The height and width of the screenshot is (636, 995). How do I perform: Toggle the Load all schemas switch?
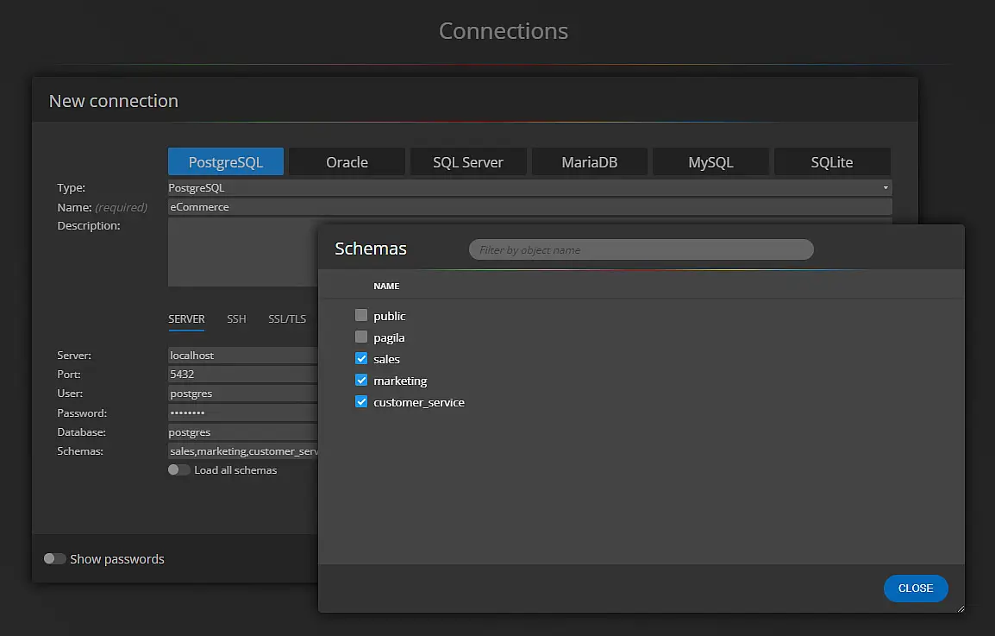pyautogui.click(x=179, y=469)
